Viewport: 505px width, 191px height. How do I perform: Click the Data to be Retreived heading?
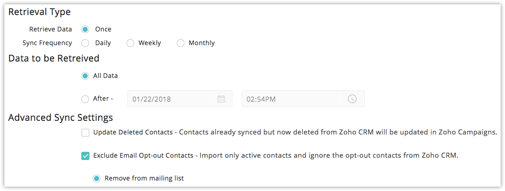point(53,58)
